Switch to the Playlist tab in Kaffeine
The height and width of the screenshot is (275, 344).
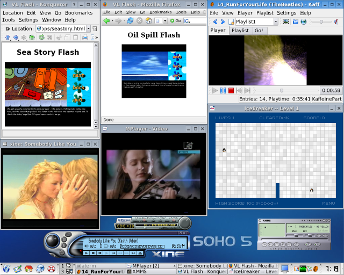point(240,31)
